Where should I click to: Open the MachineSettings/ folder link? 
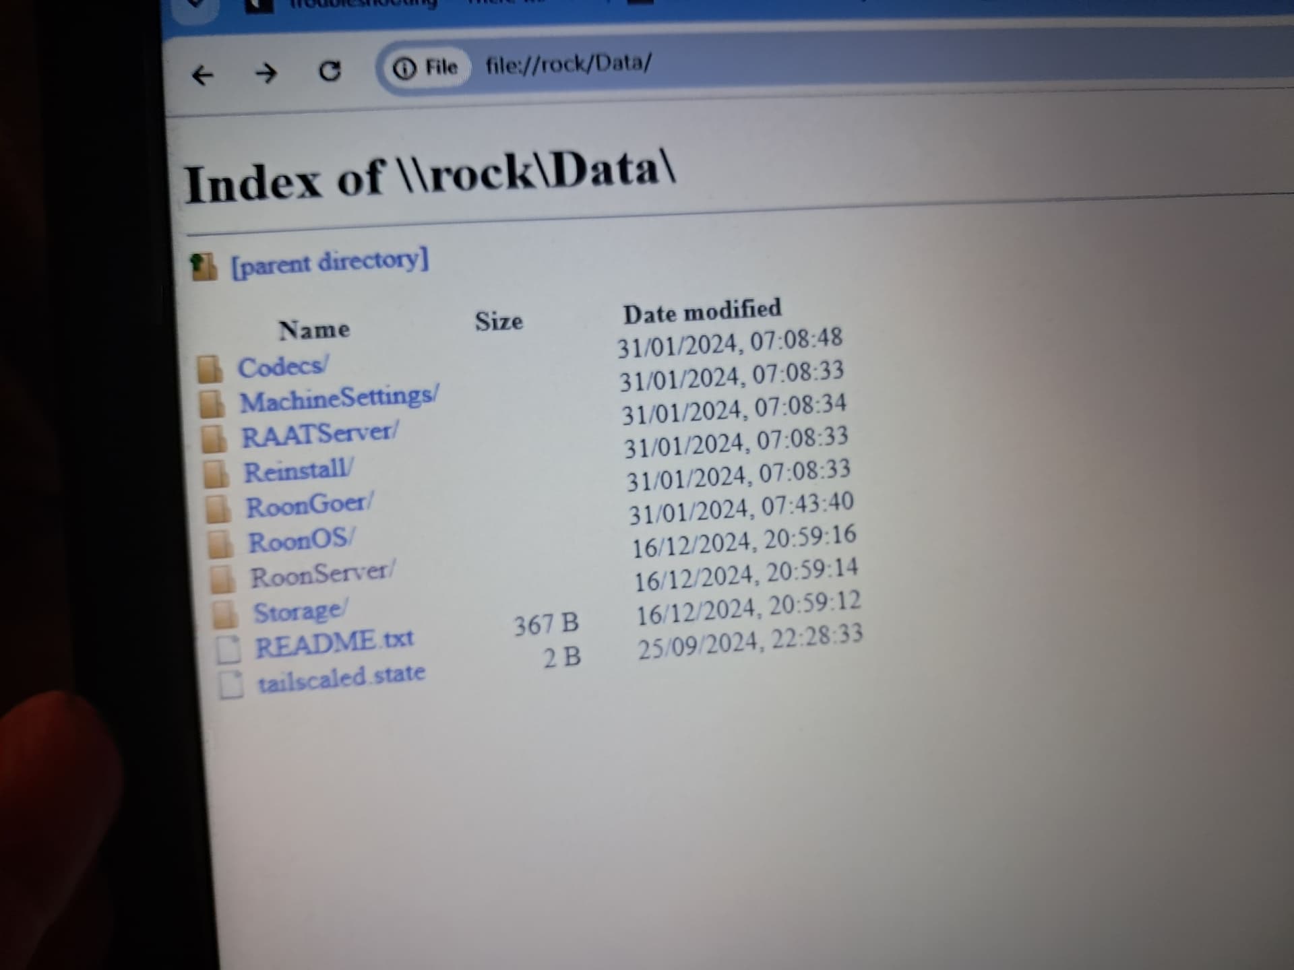(x=340, y=398)
